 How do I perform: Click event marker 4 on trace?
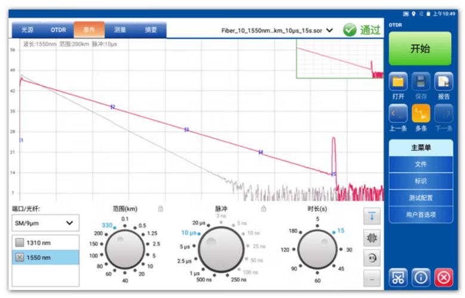(260, 152)
